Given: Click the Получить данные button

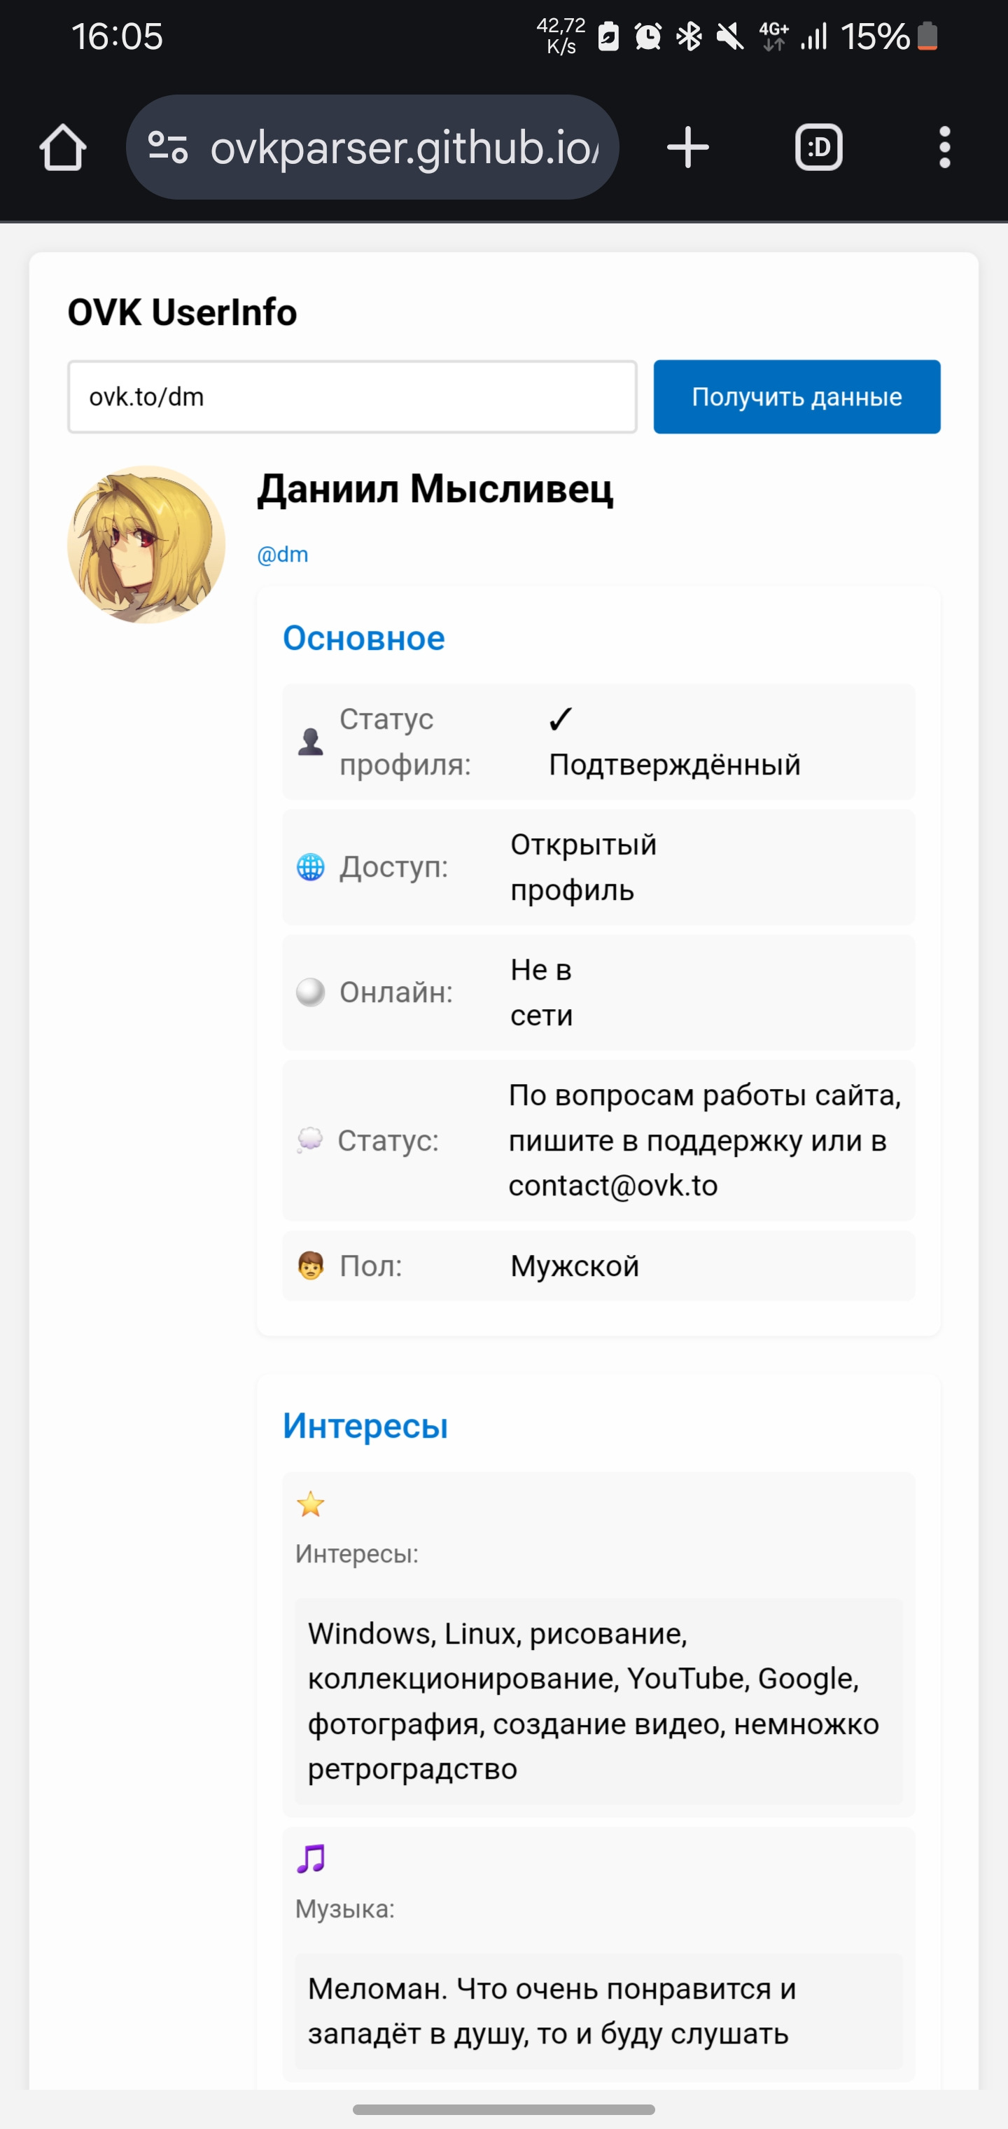Looking at the screenshot, I should pos(797,396).
